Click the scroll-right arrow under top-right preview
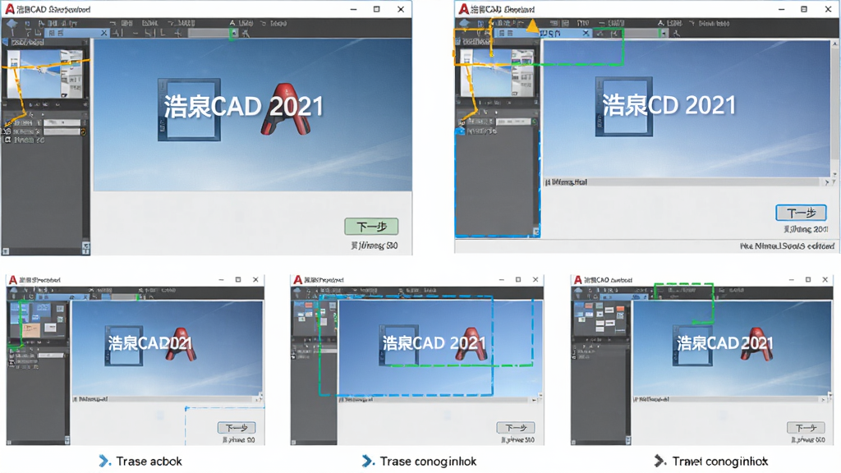 click(826, 182)
